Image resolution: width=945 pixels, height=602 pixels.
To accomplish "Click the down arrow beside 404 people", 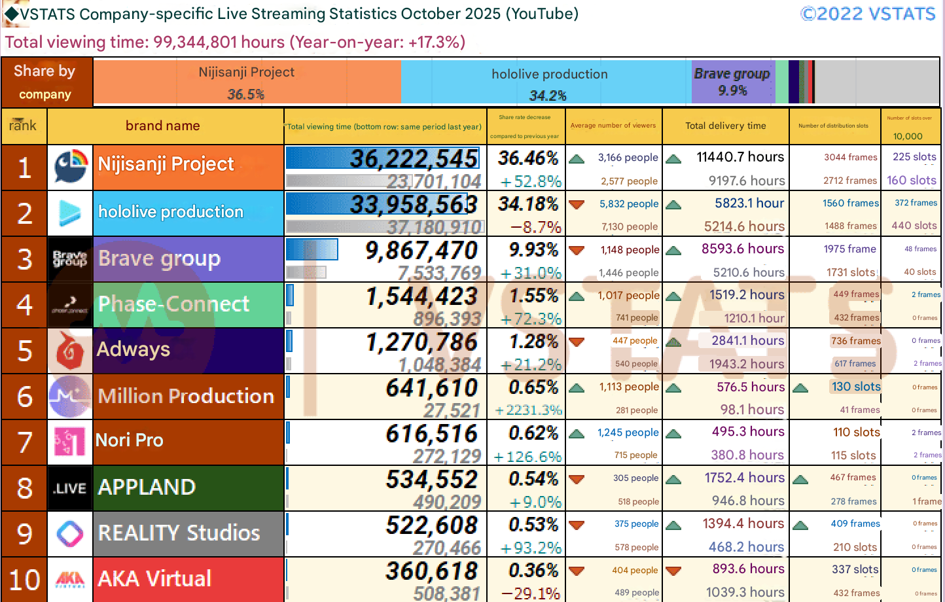I will point(577,571).
